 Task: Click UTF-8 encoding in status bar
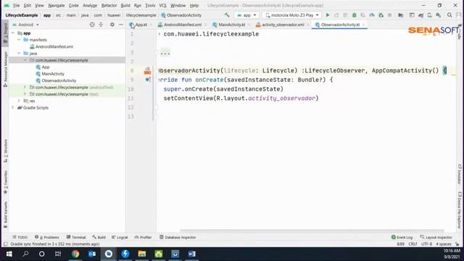pyautogui.click(x=426, y=244)
